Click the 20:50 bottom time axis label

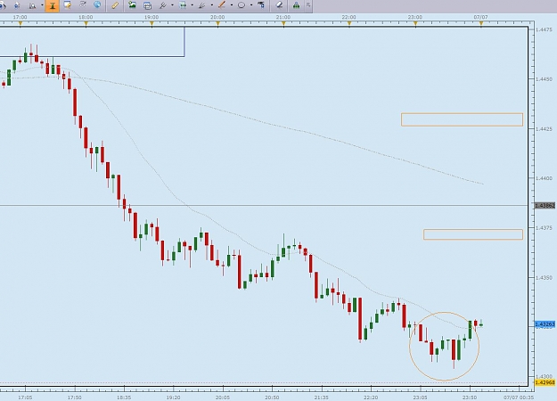coord(272,397)
